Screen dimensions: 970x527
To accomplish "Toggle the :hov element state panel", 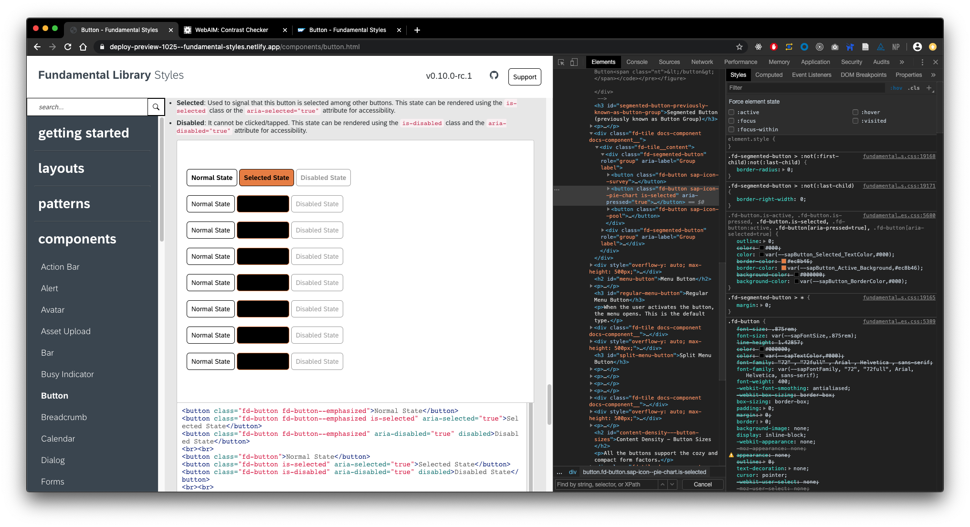I will (x=896, y=88).
